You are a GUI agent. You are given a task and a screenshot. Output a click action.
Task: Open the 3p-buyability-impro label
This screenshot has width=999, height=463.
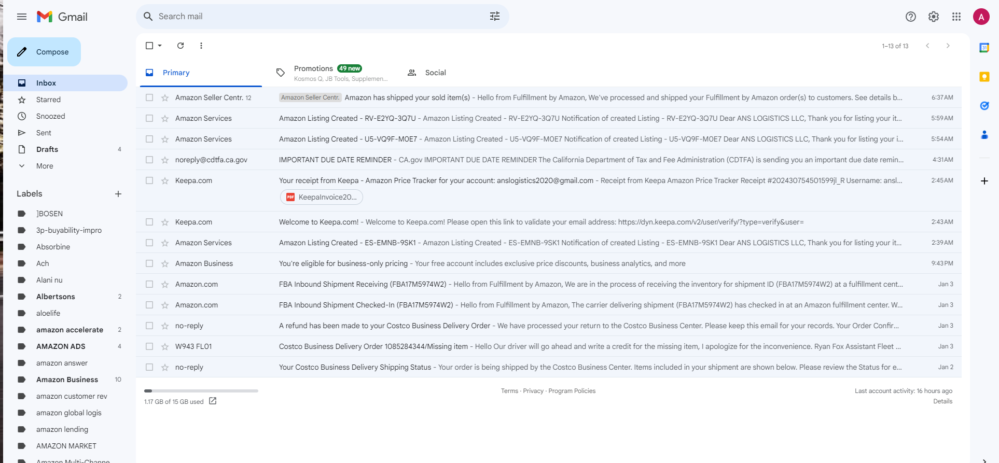pos(65,230)
